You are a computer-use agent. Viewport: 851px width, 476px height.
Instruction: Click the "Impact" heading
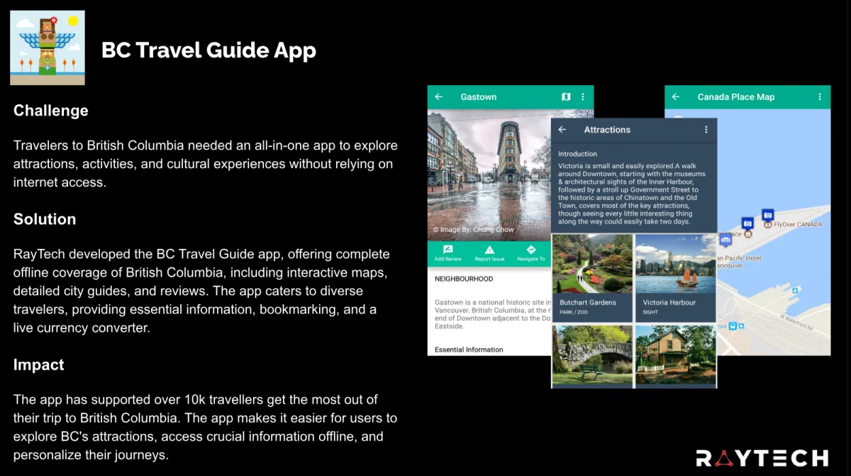pos(39,365)
